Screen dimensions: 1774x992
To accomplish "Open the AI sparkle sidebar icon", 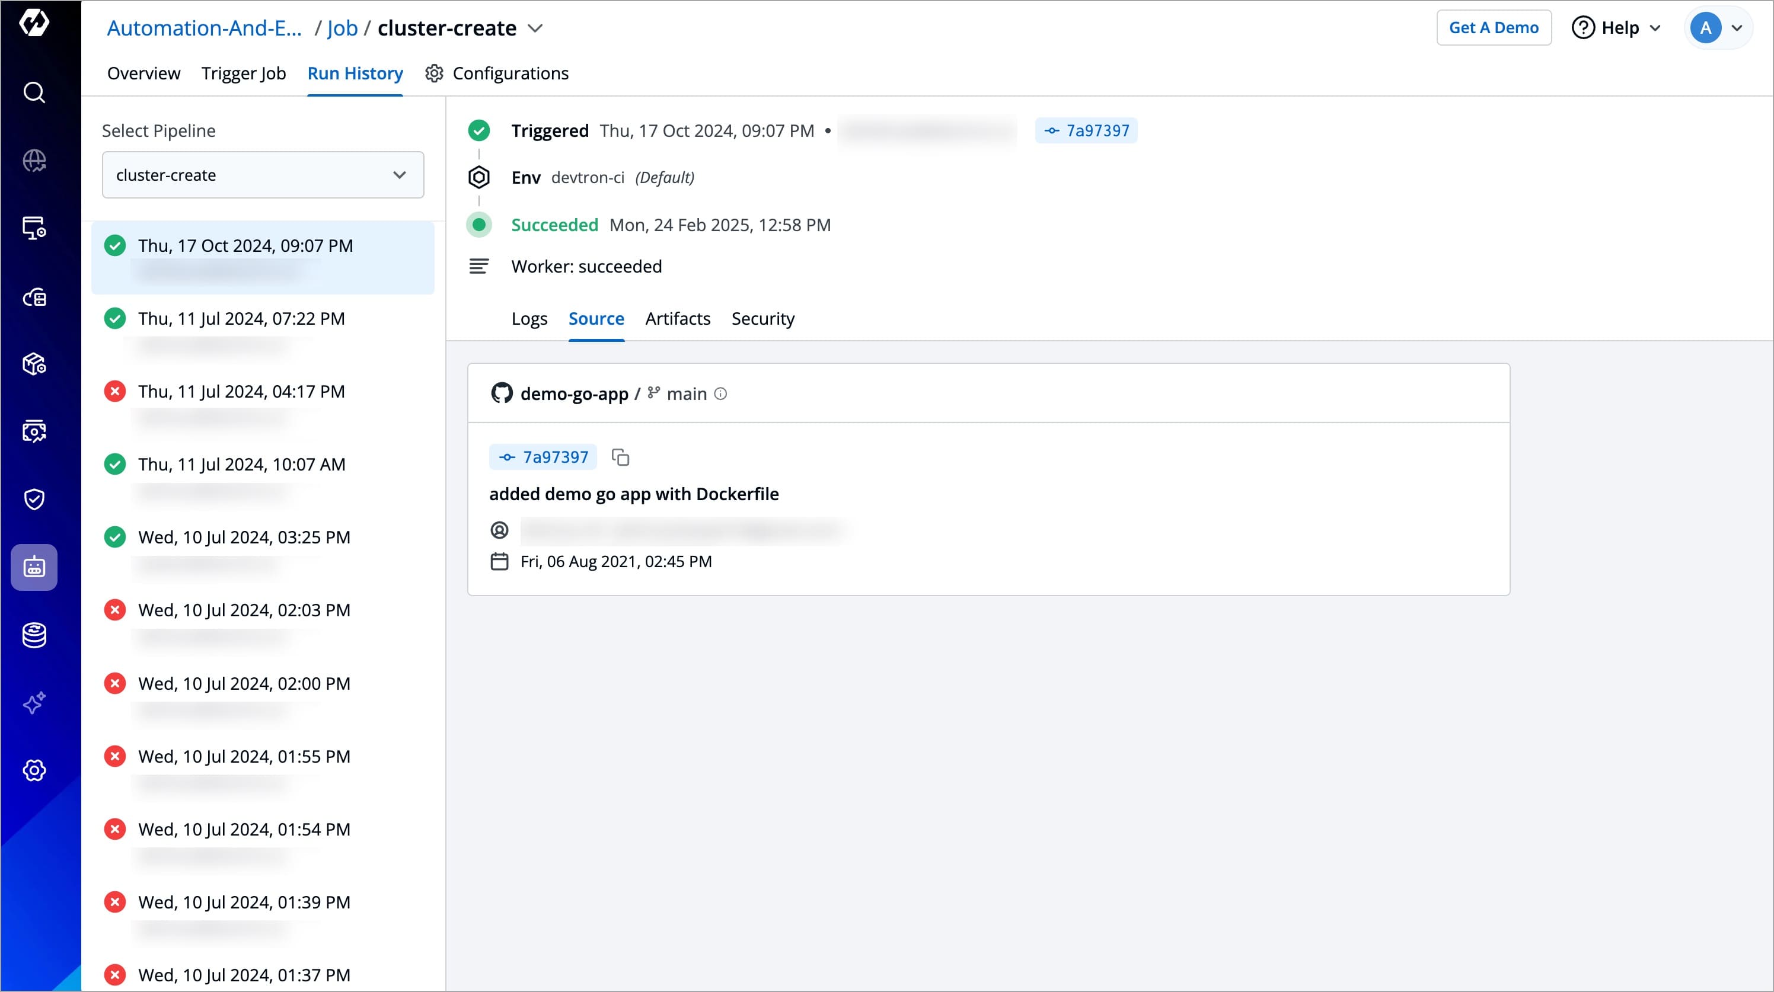I will [34, 703].
